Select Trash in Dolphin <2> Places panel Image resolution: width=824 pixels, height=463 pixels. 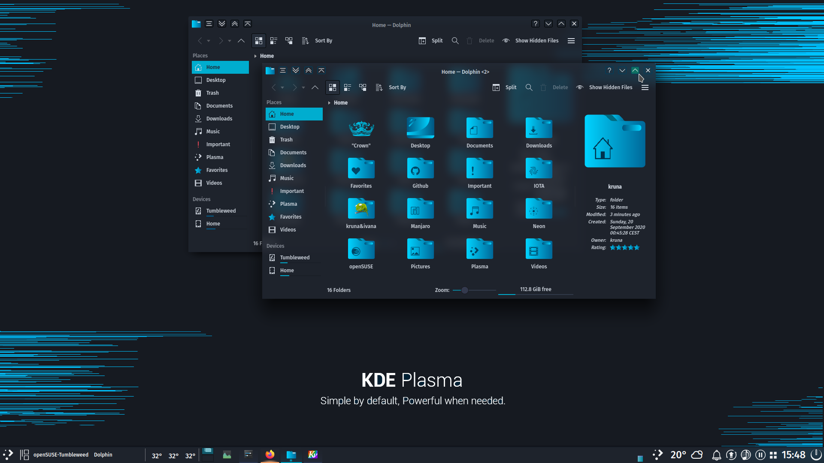click(x=294, y=140)
